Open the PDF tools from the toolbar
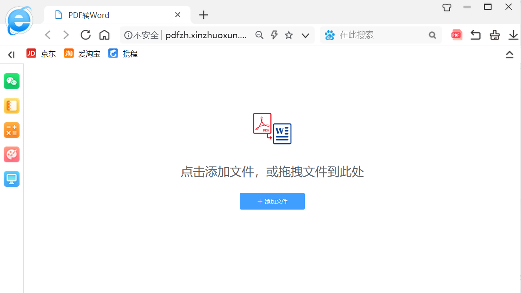Screen dimensions: 521x293 (456, 35)
